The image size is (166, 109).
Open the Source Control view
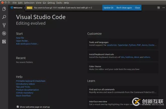point(4,25)
